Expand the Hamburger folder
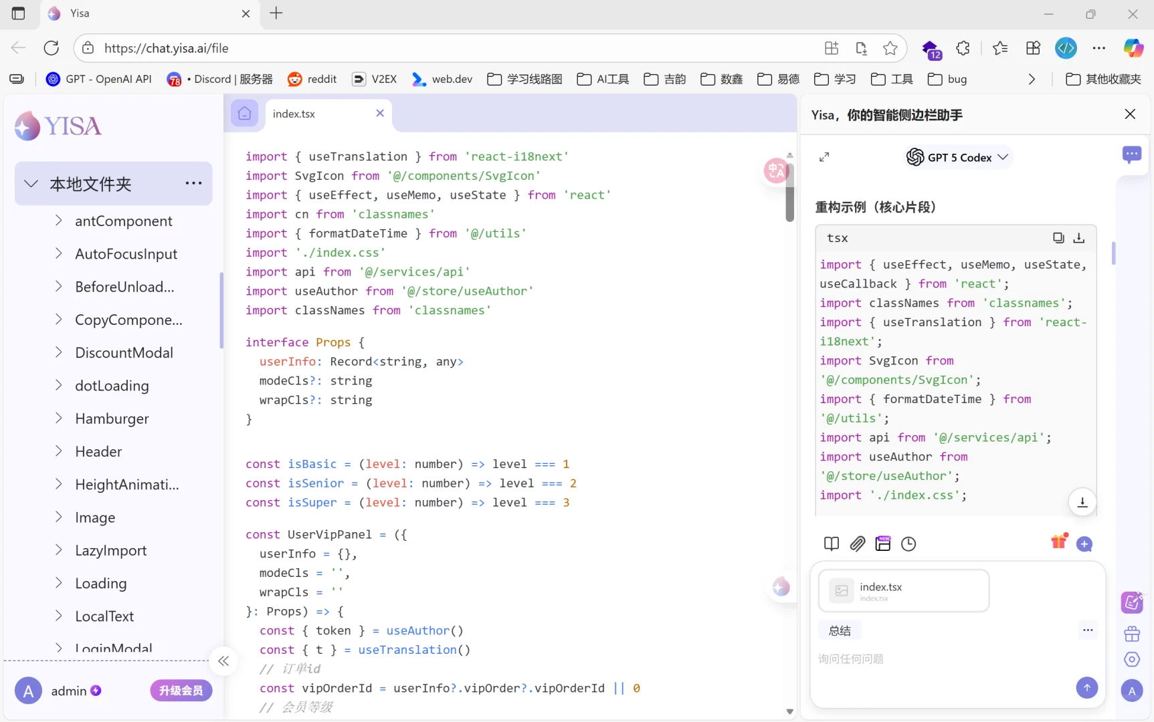The image size is (1154, 722). point(58,418)
